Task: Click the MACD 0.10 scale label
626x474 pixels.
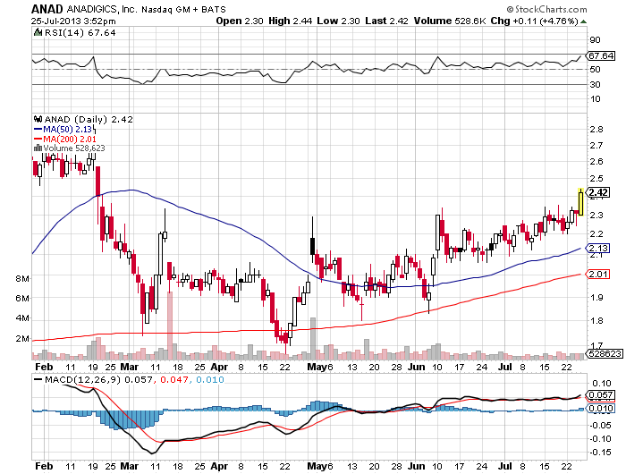Action: coord(602,384)
